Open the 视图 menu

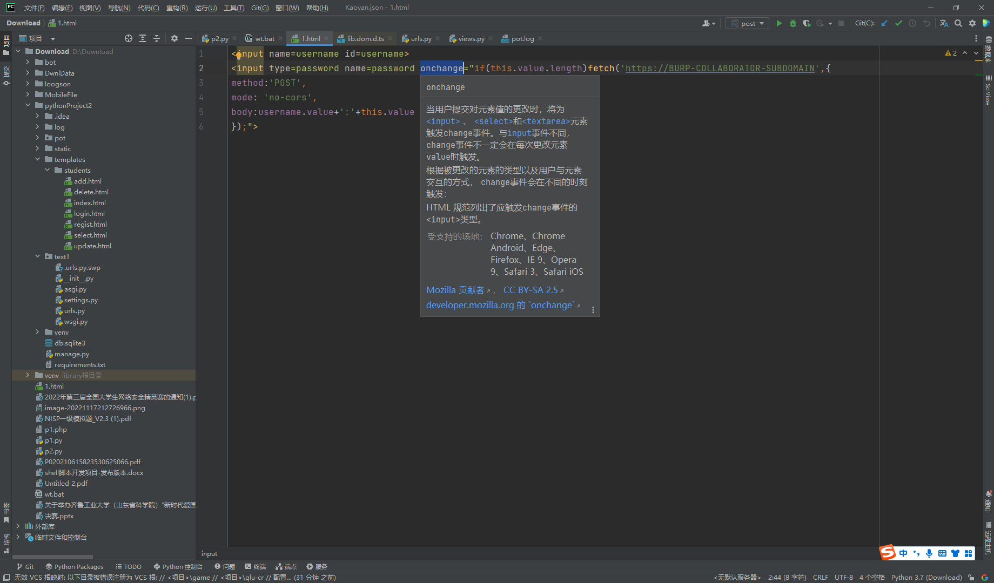tap(90, 8)
